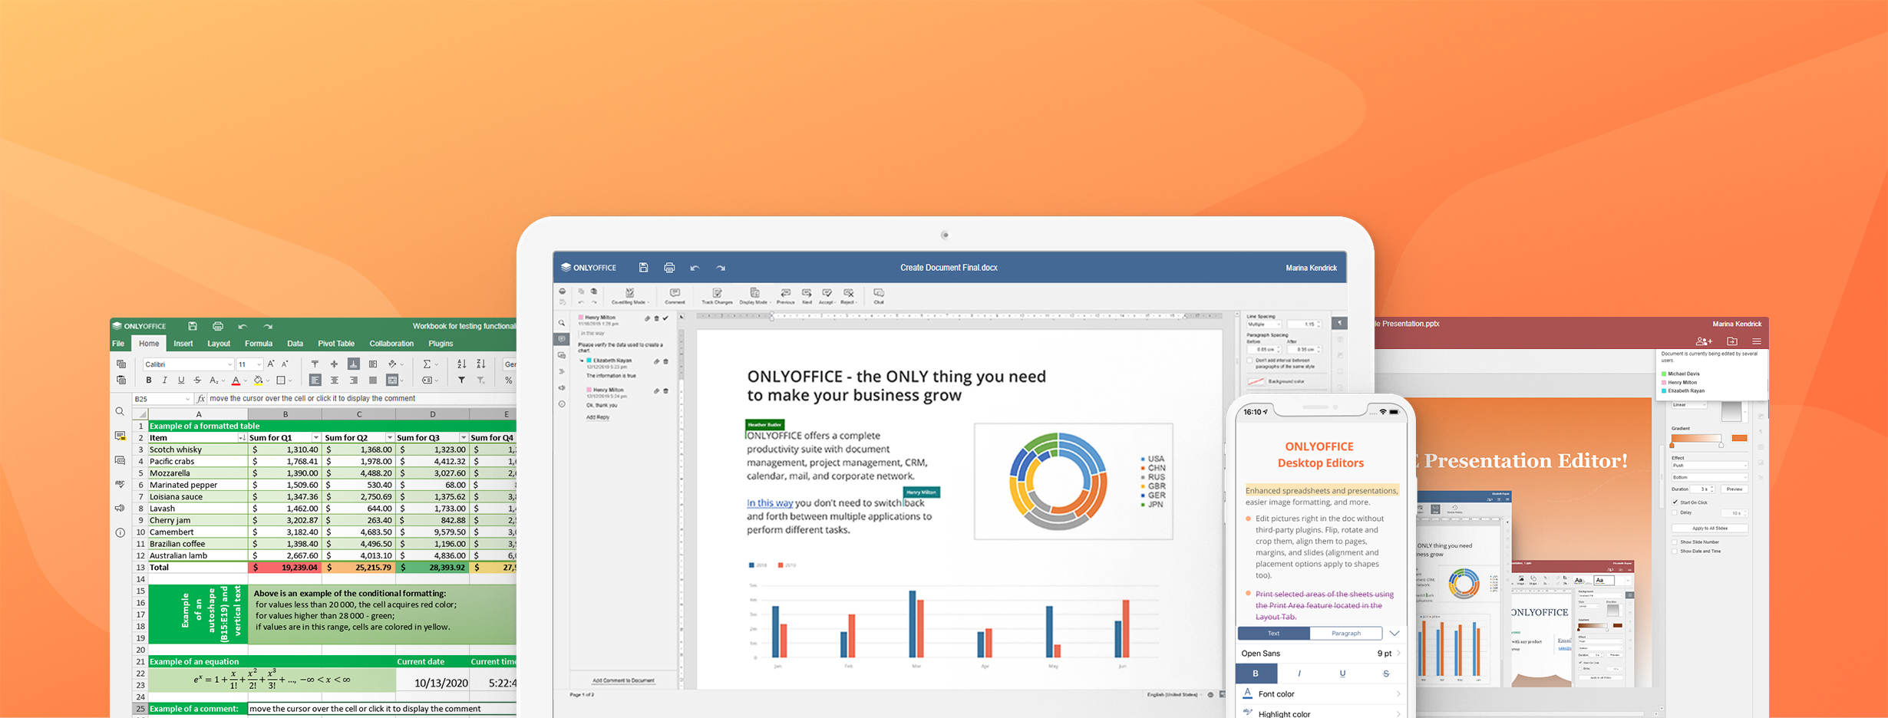Click the save icon in spreadsheet header

193,326
